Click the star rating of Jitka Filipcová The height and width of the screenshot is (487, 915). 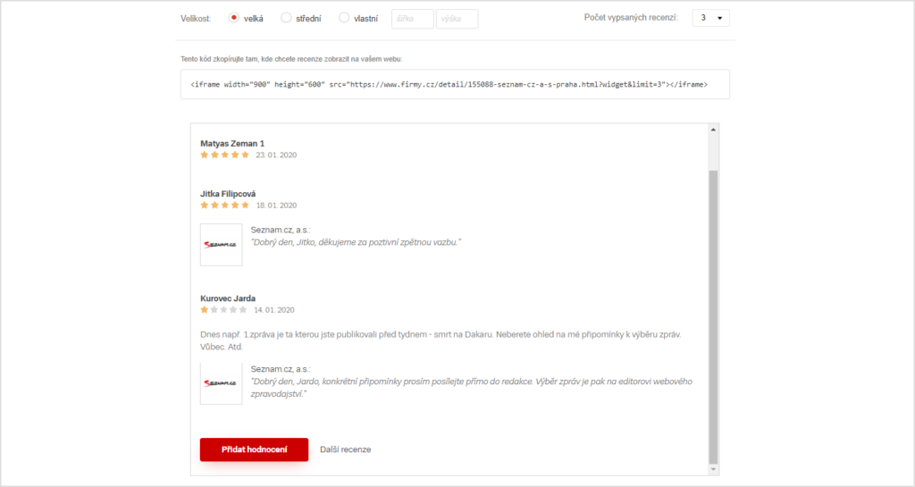pos(224,206)
